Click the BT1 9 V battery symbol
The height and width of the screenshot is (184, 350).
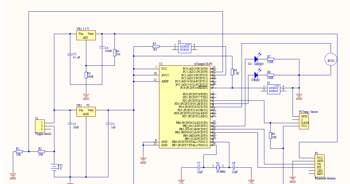[x=54, y=167]
